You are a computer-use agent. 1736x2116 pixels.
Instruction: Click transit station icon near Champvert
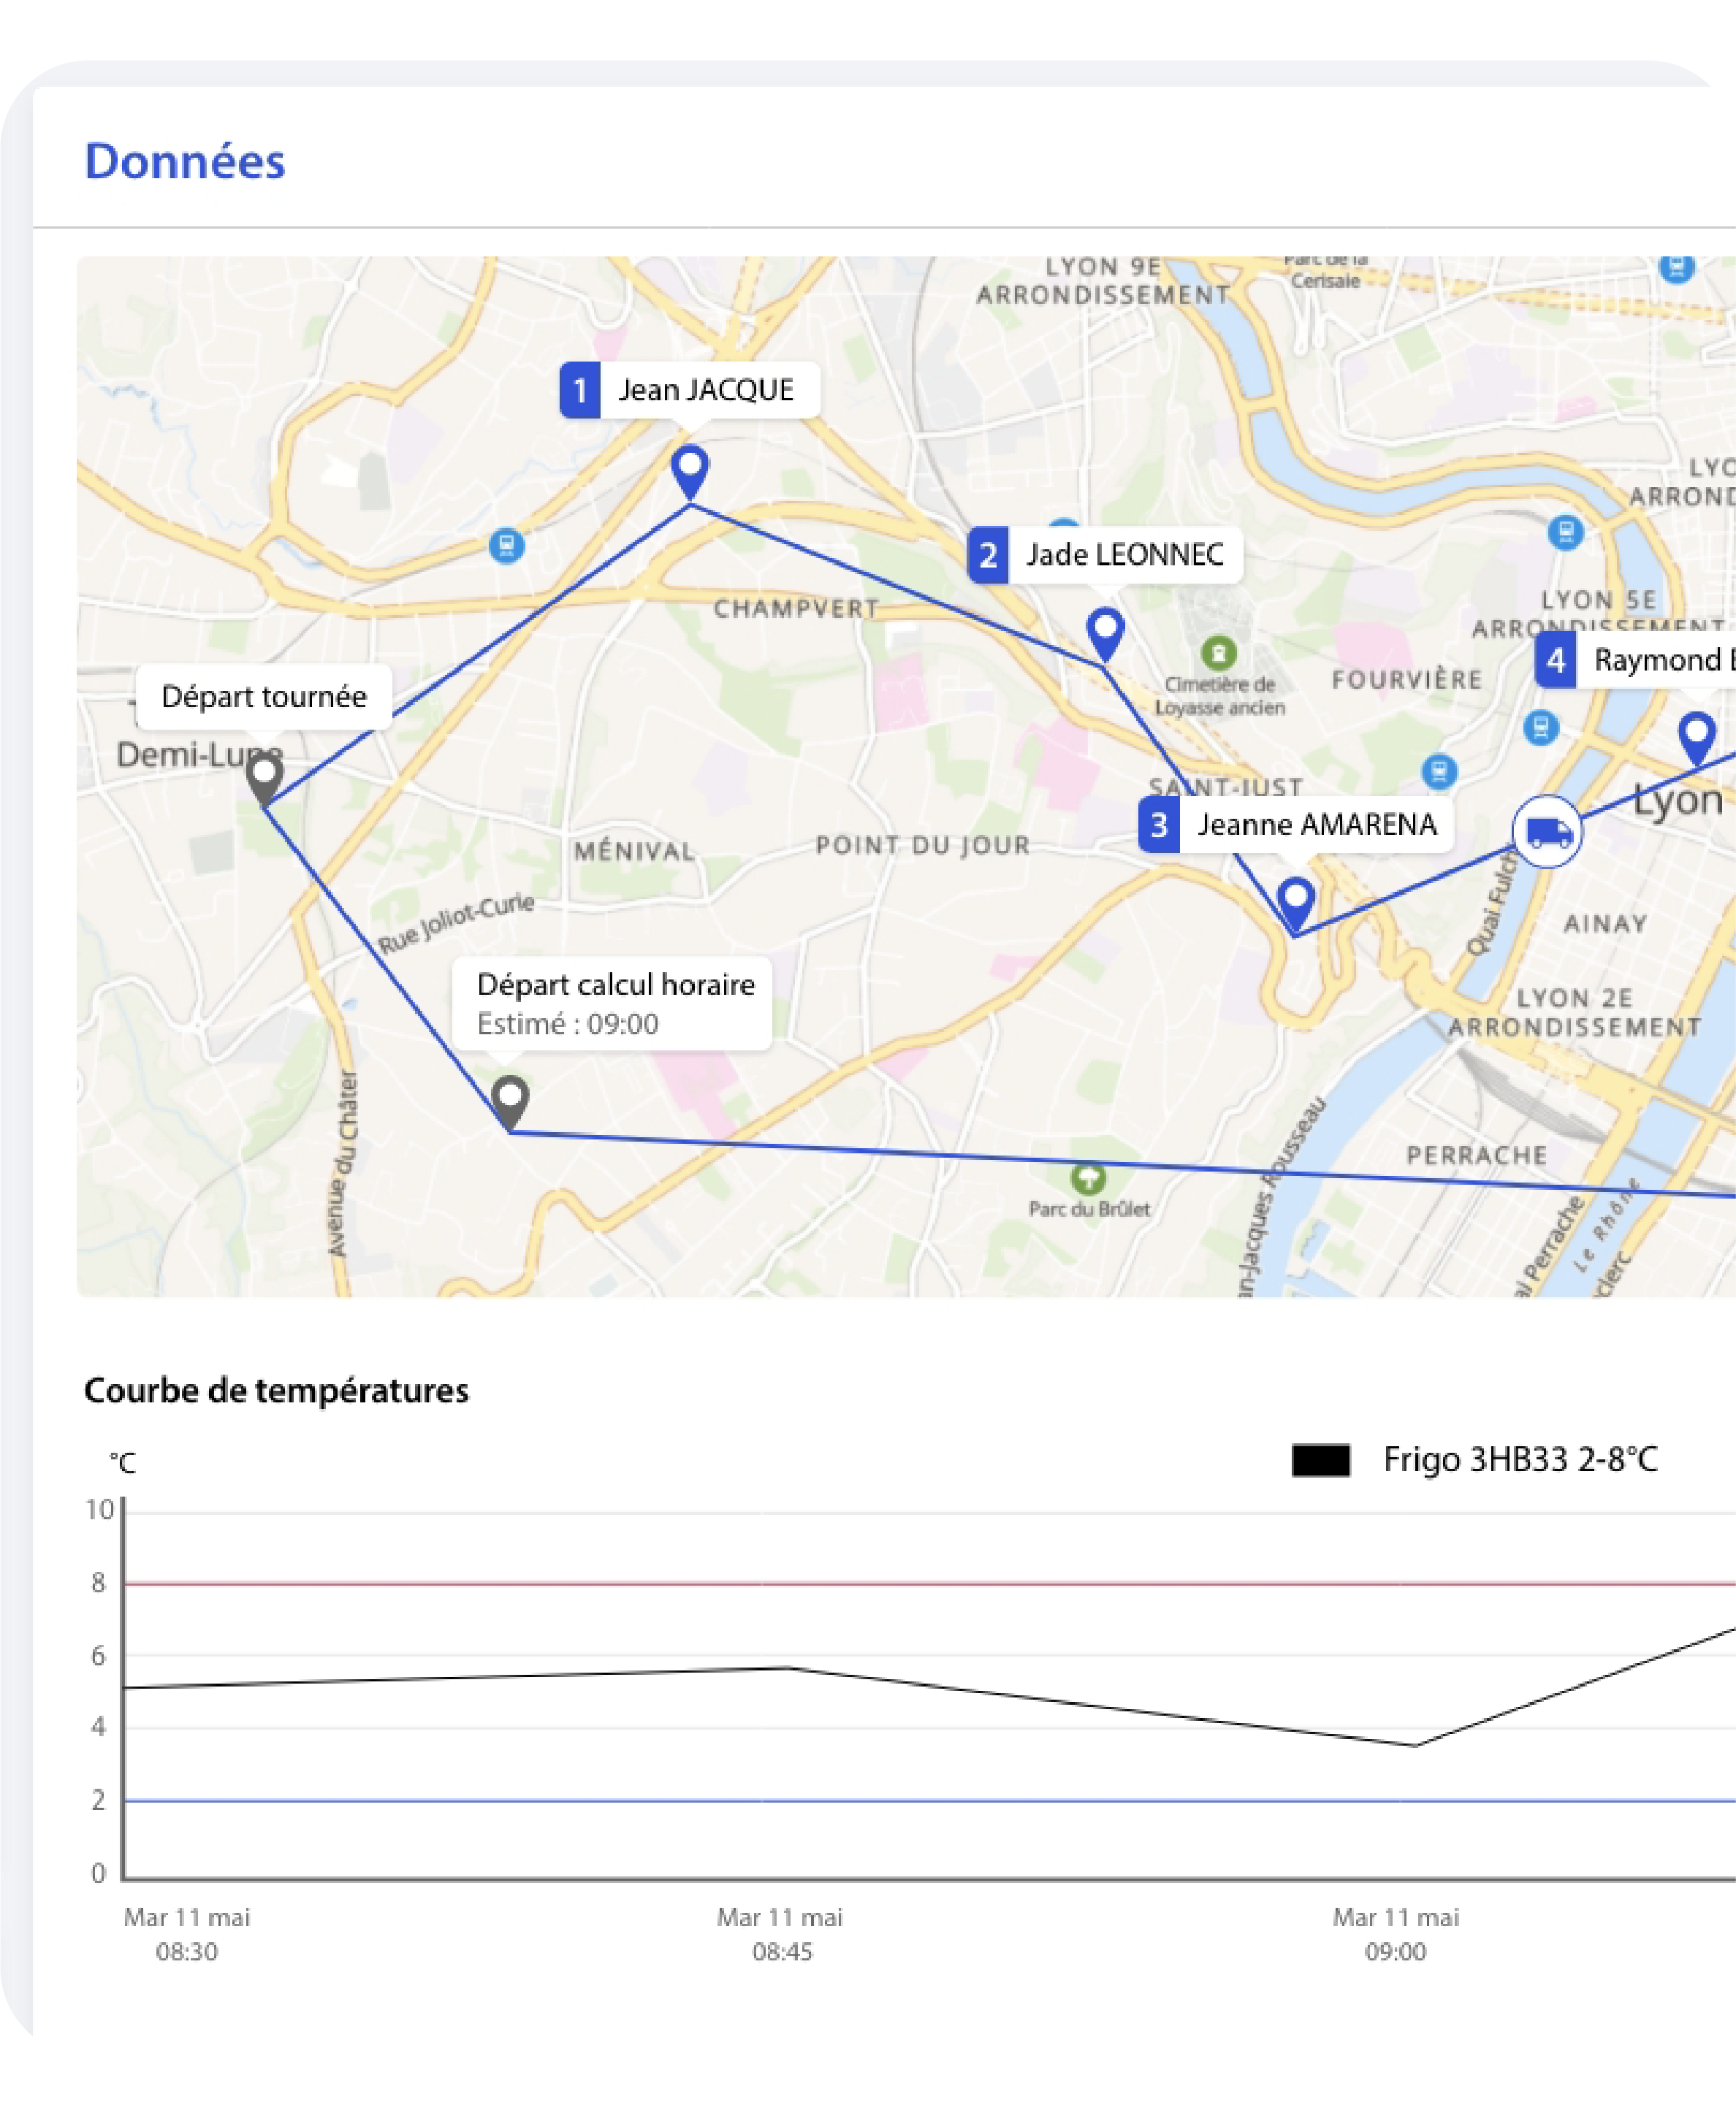[507, 546]
